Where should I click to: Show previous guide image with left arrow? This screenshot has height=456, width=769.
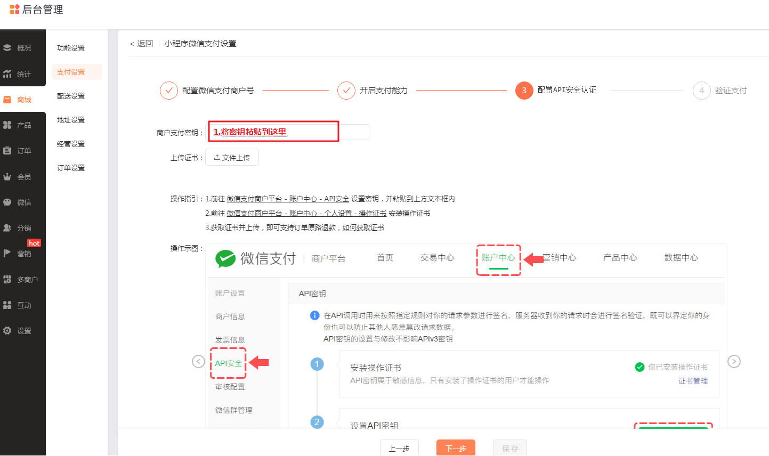coord(198,362)
